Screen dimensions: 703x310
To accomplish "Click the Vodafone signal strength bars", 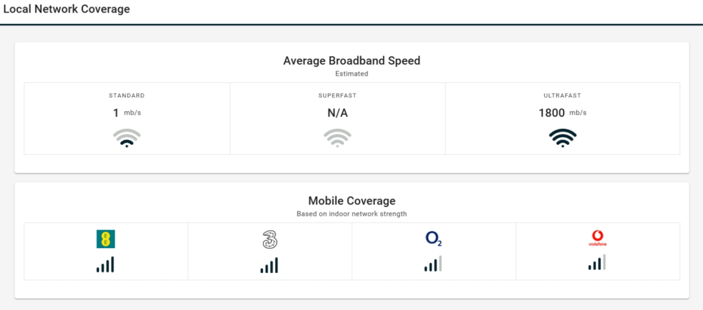I will (x=597, y=263).
